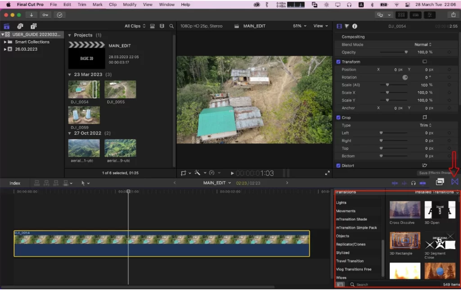Open the Color inspector triangle tab
The image size is (461, 291).
[x=347, y=26]
